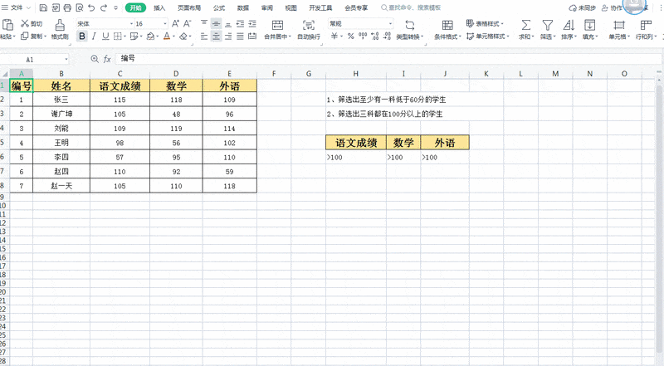Toggle Wrap Text (自动换行)
Image resolution: width=664 pixels, height=366 pixels.
[309, 29]
